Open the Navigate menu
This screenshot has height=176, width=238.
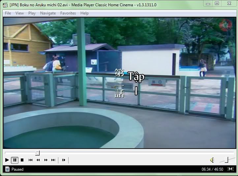point(48,13)
